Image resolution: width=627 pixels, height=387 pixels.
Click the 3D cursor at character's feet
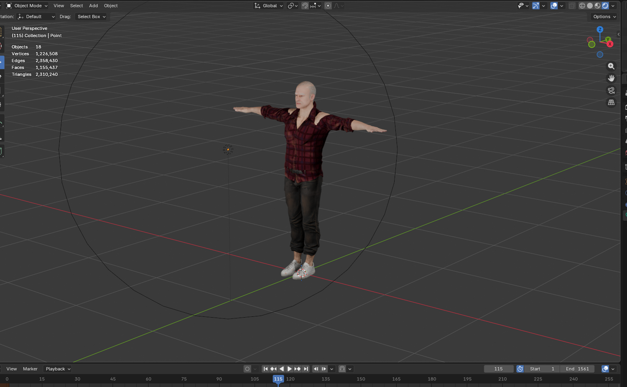click(x=302, y=273)
